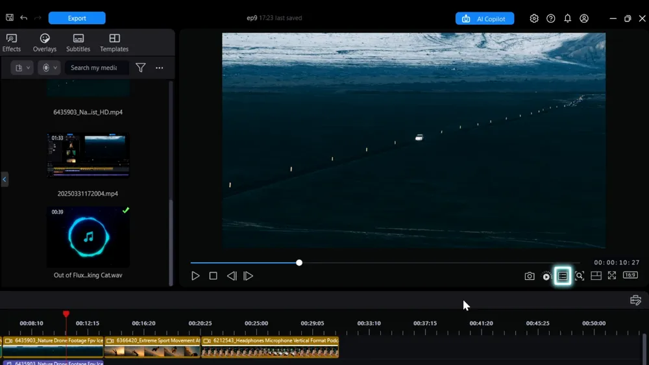Open the timeline track settings icon
The width and height of the screenshot is (649, 365).
[636, 300]
